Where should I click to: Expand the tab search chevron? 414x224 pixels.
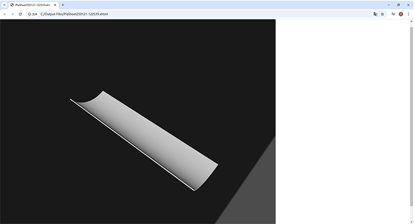click(4, 5)
